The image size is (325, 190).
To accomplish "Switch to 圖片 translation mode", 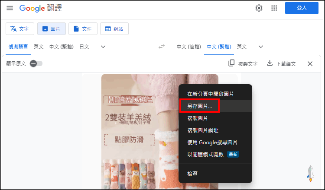I will 52,28.
